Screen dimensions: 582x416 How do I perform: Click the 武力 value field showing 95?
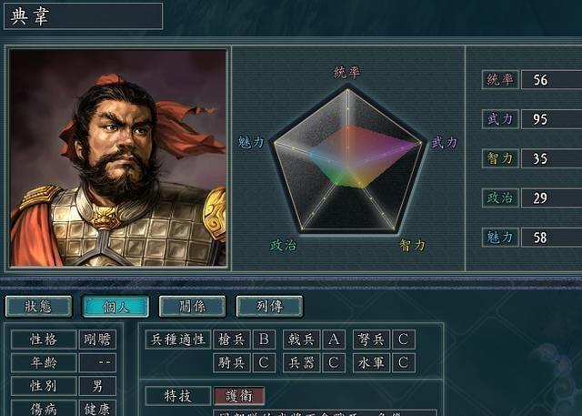pyautogui.click(x=552, y=119)
